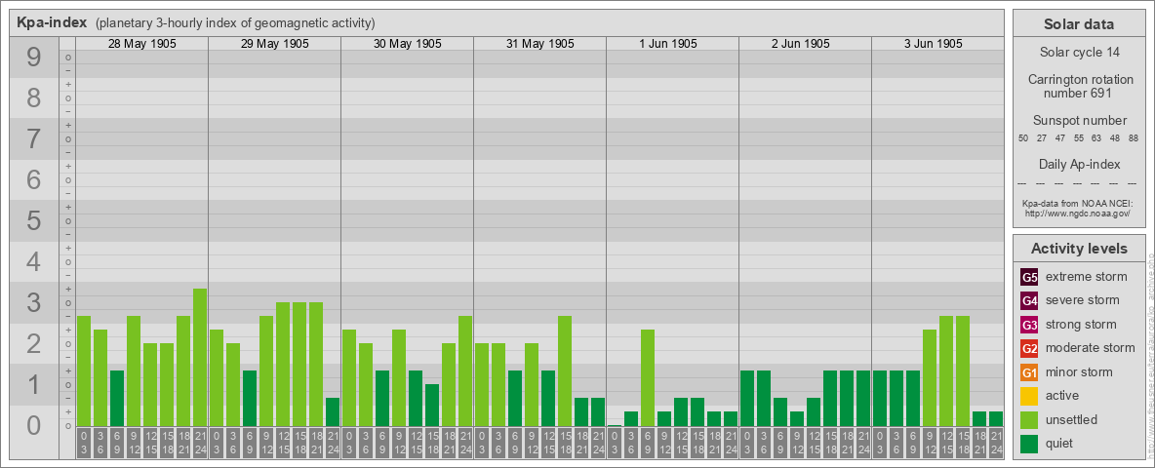Click the quiet legend label

point(1060,443)
